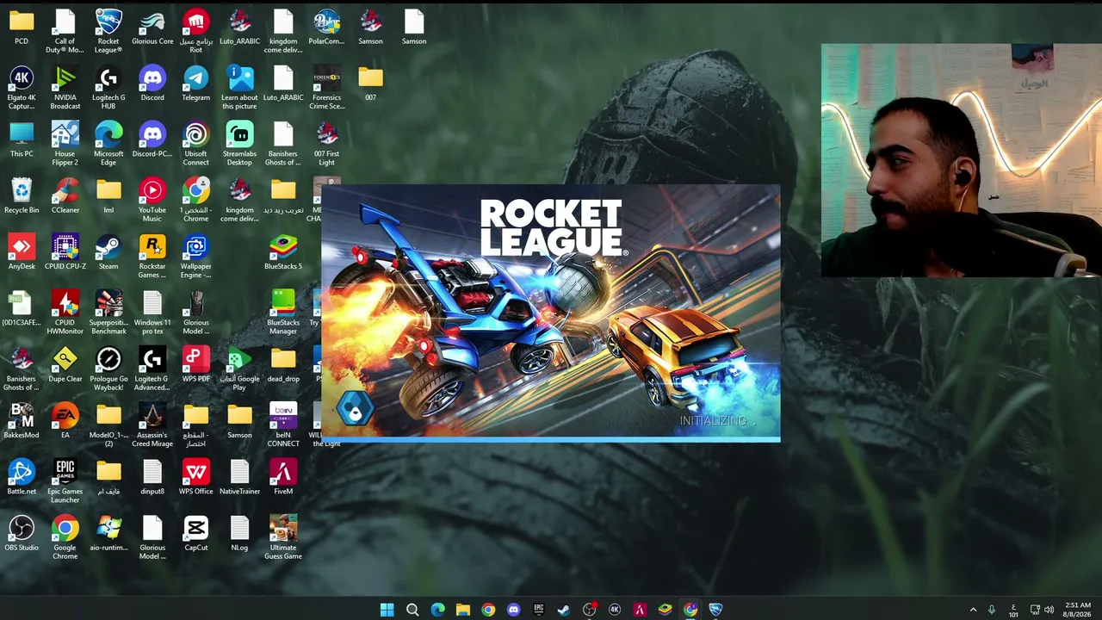Open the beIN CONNECT desktop shortcut

pyautogui.click(x=283, y=425)
